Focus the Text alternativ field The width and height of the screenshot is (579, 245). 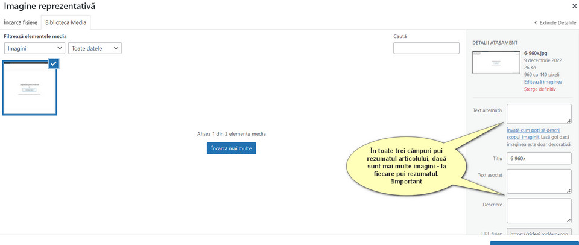539,113
